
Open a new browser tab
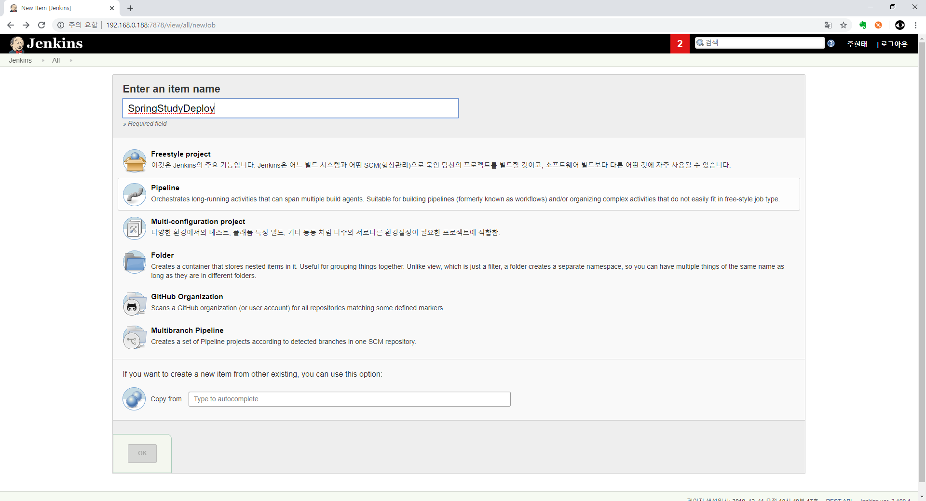coord(130,8)
